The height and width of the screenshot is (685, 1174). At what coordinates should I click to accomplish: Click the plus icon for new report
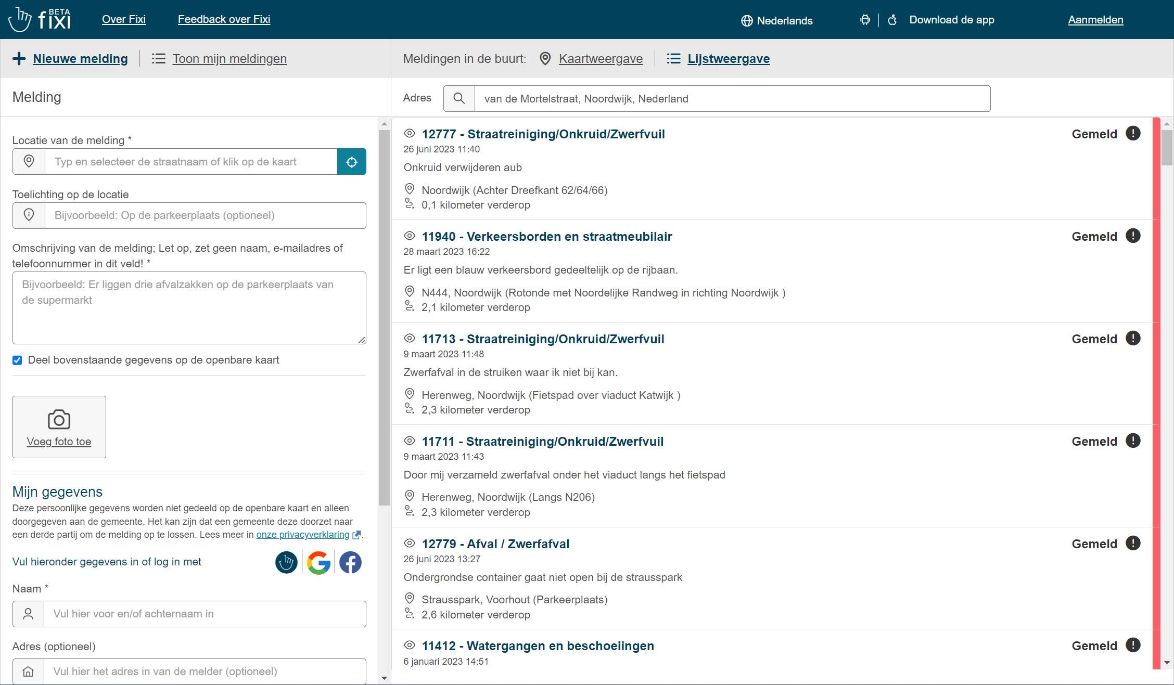(x=19, y=58)
